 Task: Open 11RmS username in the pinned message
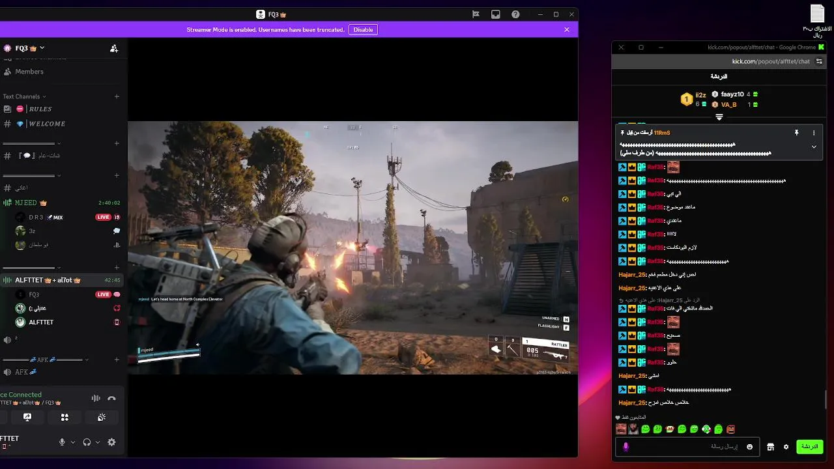click(x=662, y=133)
